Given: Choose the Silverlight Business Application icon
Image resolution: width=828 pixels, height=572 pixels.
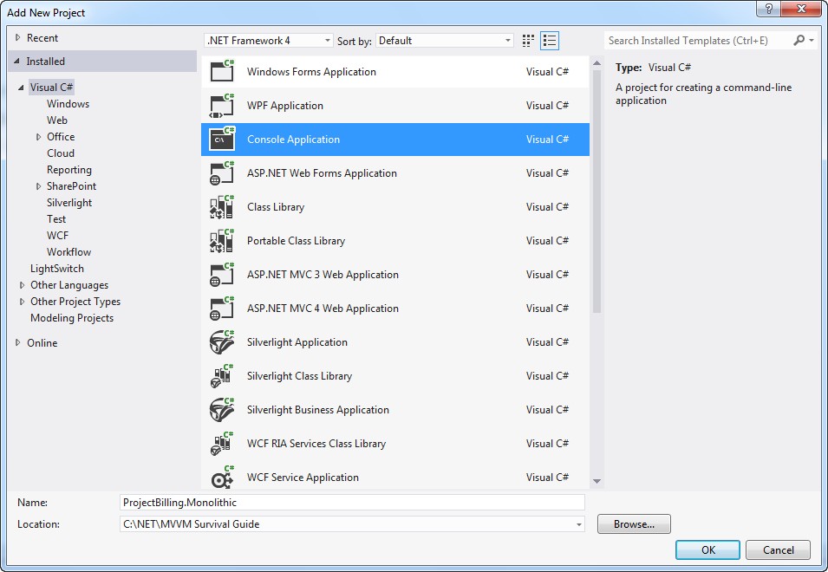Looking at the screenshot, I should coord(222,409).
